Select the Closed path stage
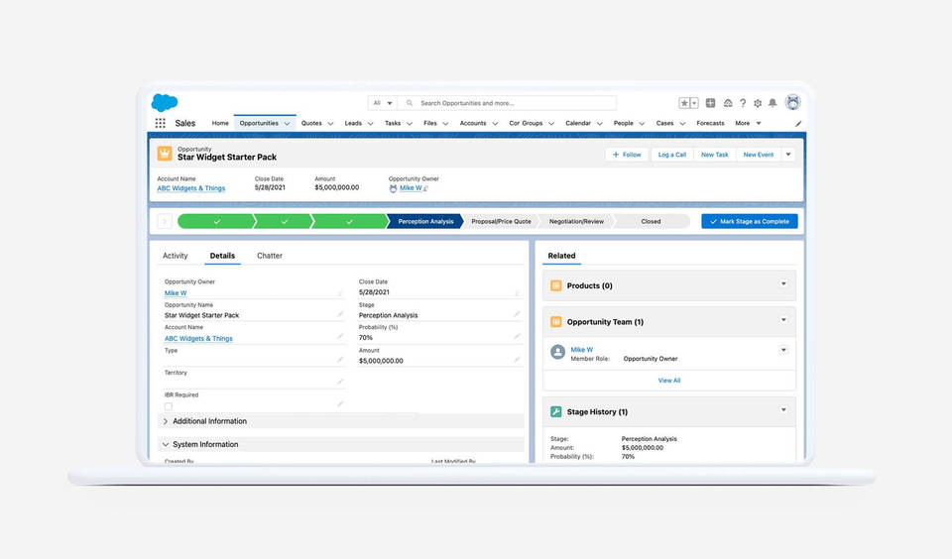The width and height of the screenshot is (952, 559). point(651,222)
